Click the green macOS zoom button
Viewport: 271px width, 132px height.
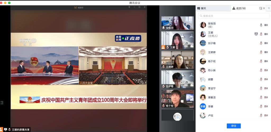9,3
